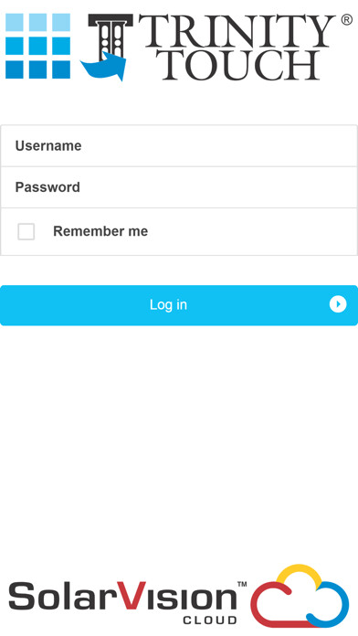
Task: Click the blue nine-square grid logo
Action: (37, 46)
